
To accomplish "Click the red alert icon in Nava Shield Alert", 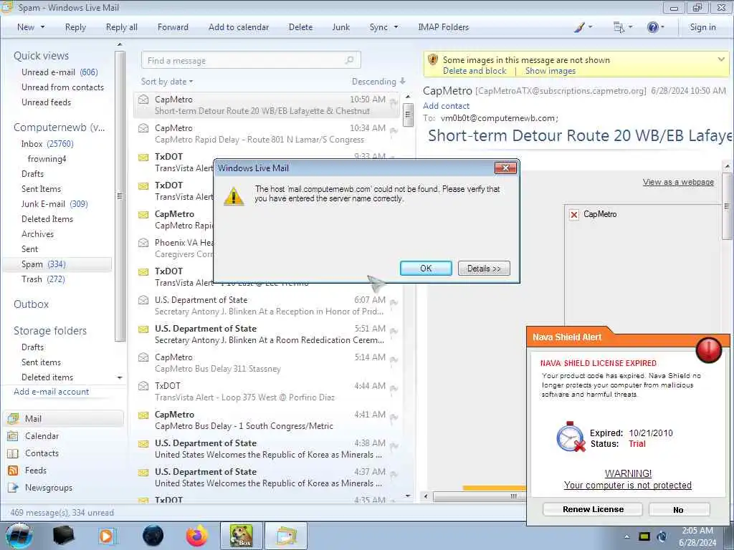I will coord(709,349).
